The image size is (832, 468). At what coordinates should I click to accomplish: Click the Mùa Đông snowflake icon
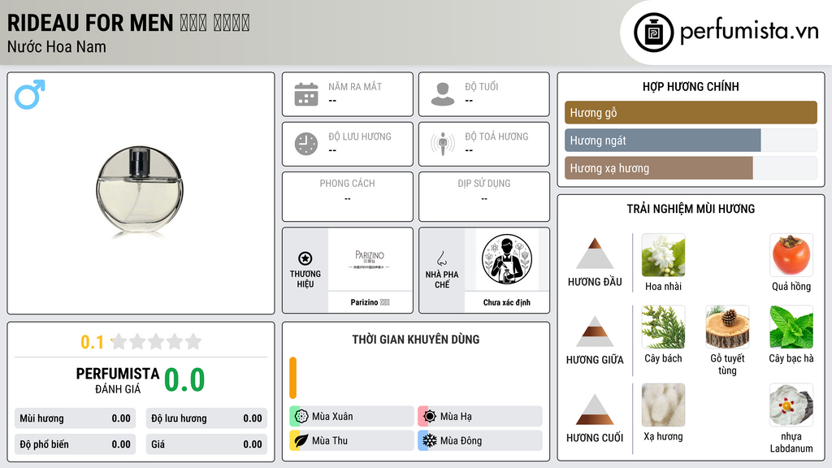pyautogui.click(x=430, y=440)
